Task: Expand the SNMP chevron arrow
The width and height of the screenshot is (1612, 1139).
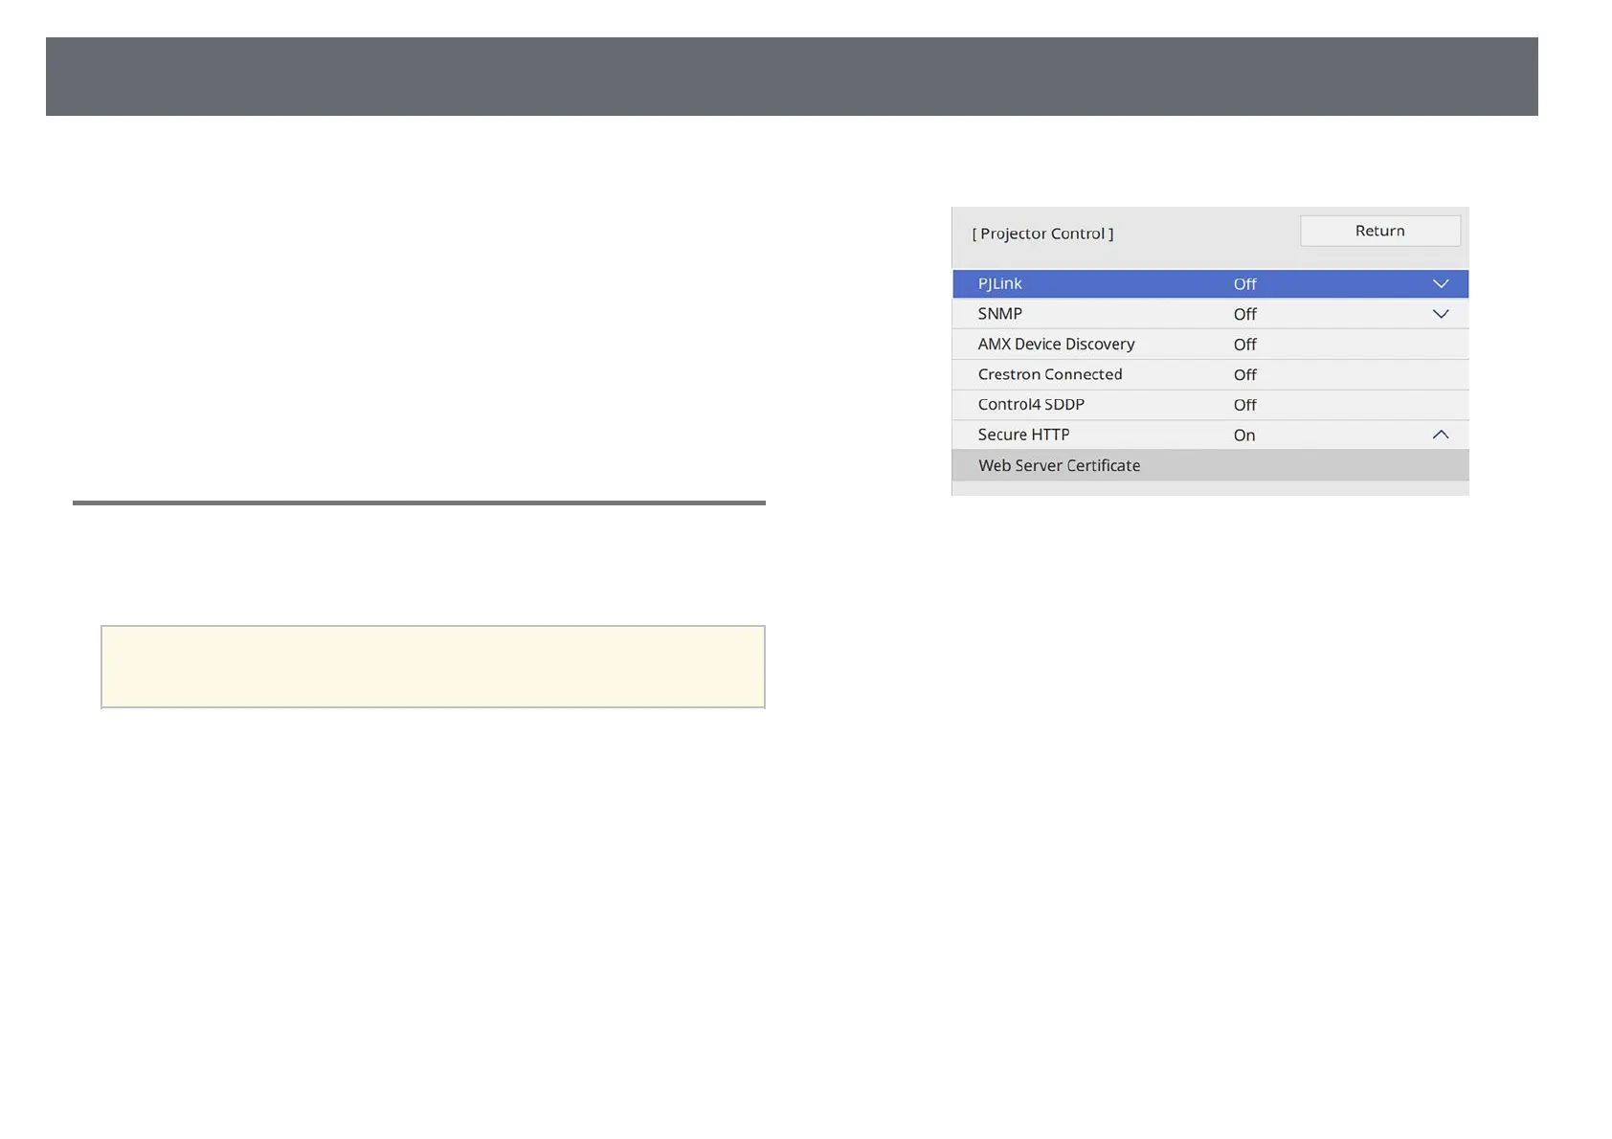Action: pos(1440,314)
